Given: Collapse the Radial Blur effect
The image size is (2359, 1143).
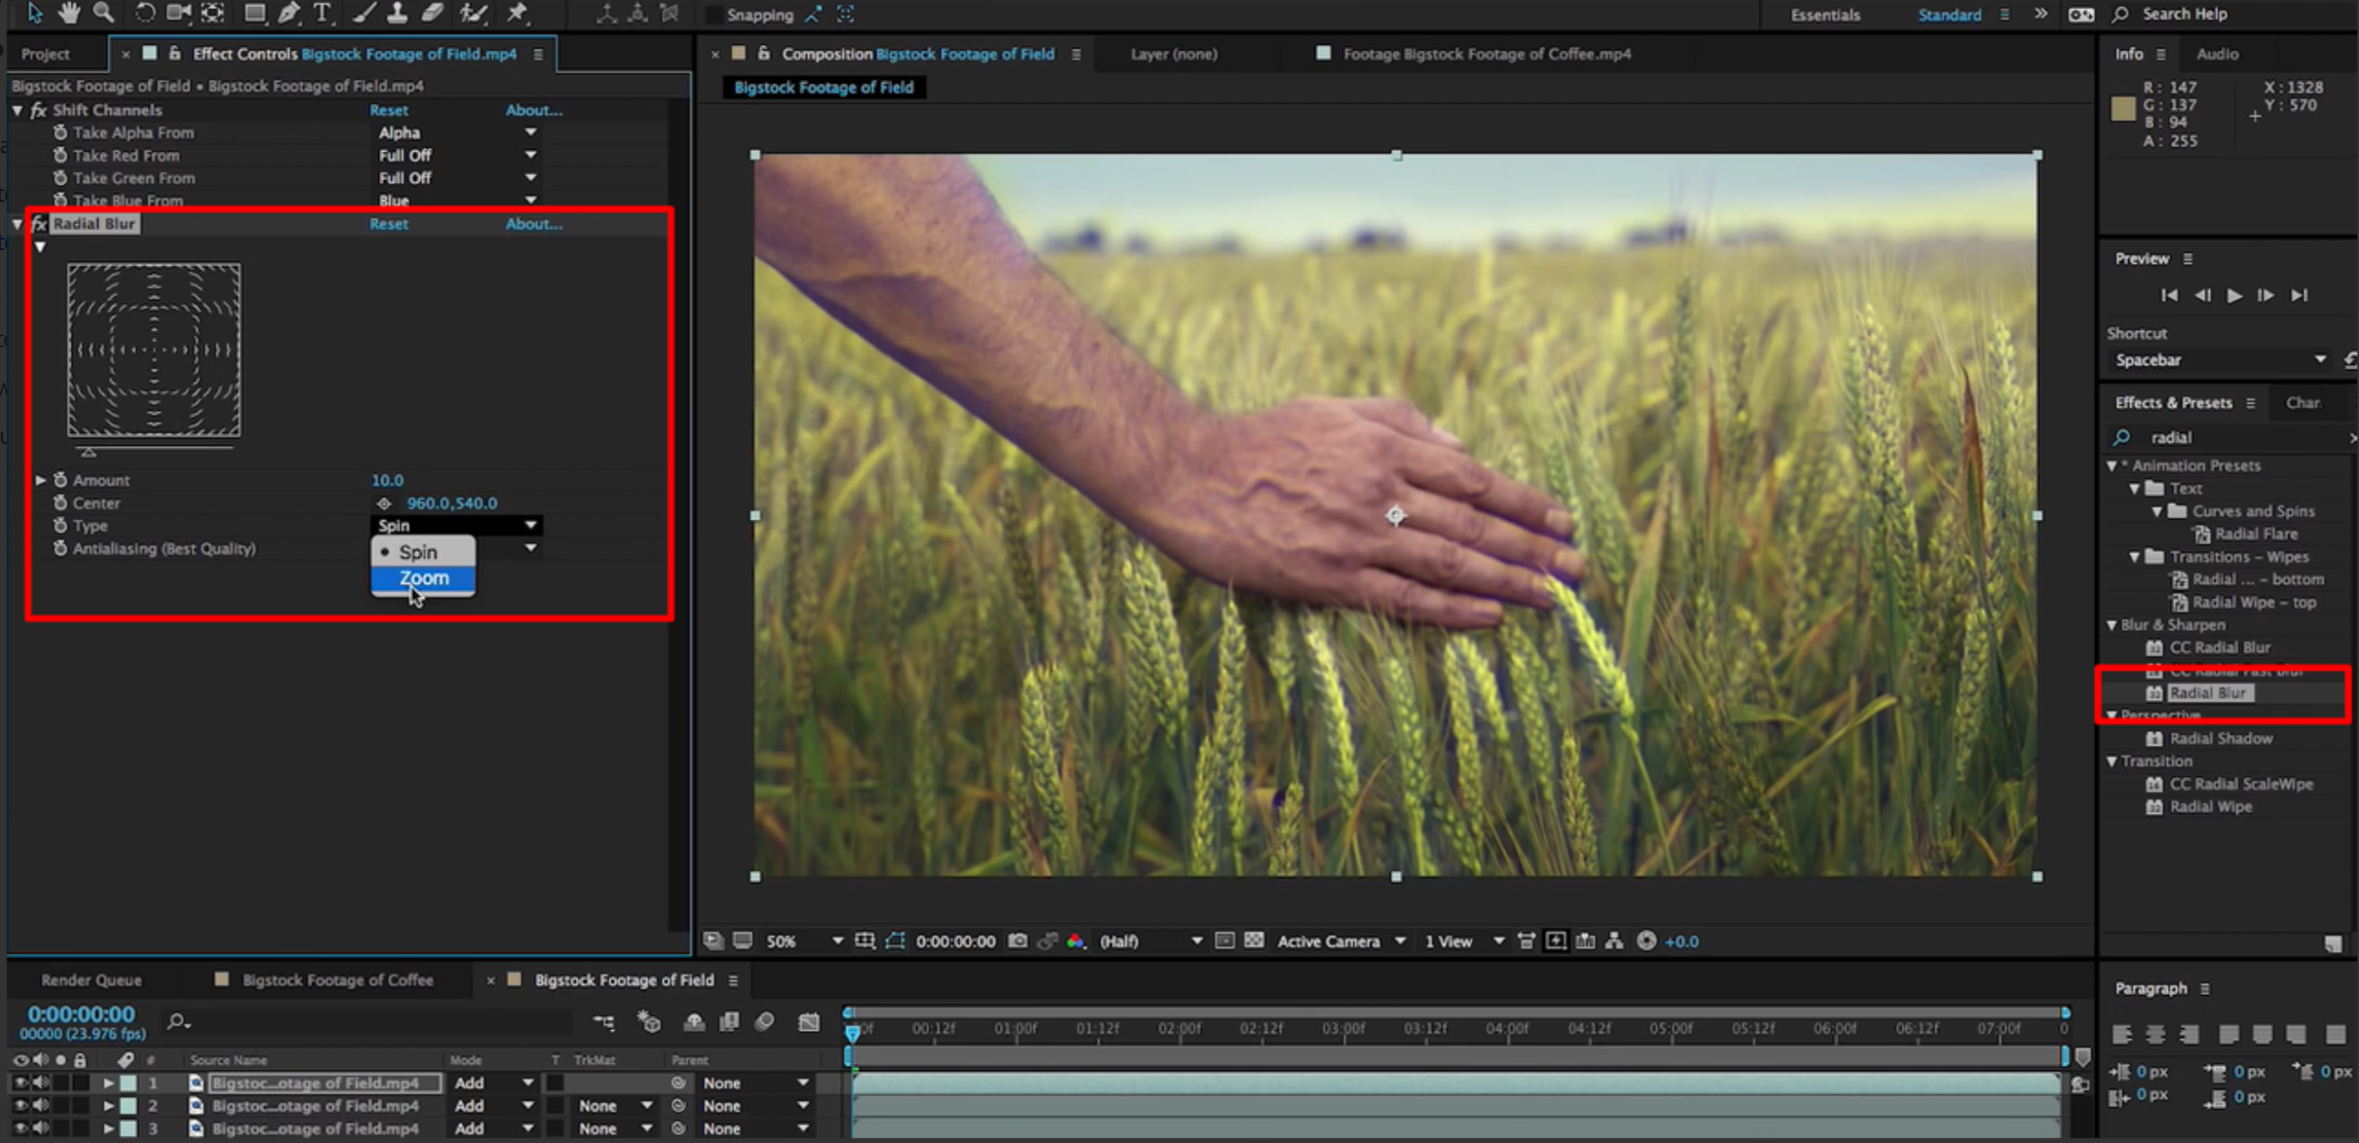Looking at the screenshot, I should [x=16, y=222].
